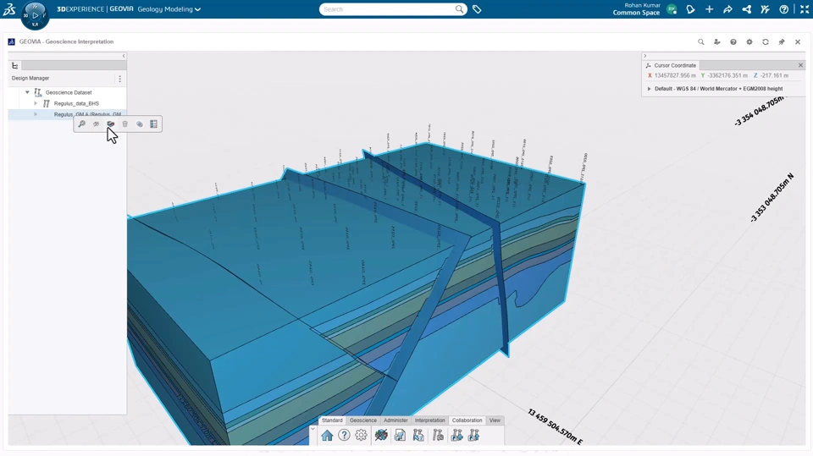Click the globe with tools icon
This screenshot has height=456, width=813.
pyautogui.click(x=381, y=435)
